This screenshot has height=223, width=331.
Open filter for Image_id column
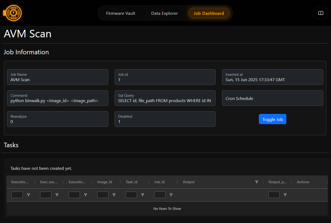(114, 195)
